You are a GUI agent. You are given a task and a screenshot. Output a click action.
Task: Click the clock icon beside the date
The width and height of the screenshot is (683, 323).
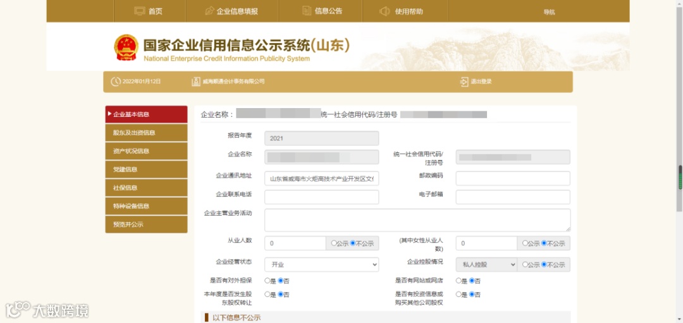(116, 82)
